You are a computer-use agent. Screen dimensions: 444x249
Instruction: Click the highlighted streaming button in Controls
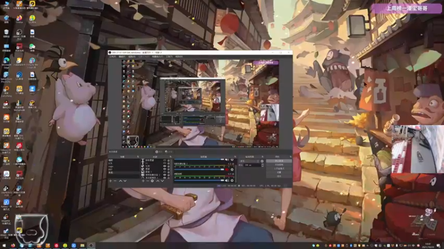(x=279, y=161)
